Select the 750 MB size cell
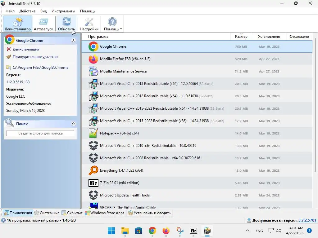This screenshot has width=318, height=238. point(241,46)
